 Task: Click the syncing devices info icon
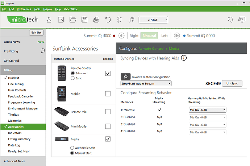pyautogui.click(x=184, y=58)
